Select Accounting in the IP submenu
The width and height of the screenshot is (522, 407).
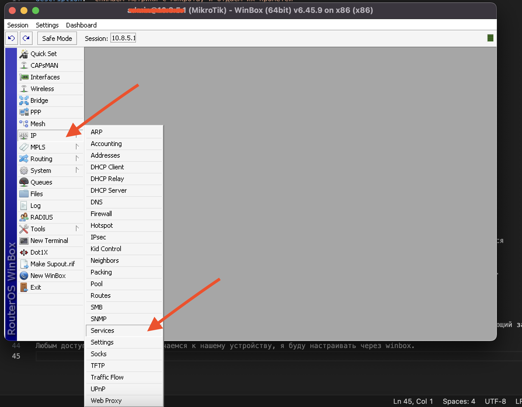pos(124,144)
